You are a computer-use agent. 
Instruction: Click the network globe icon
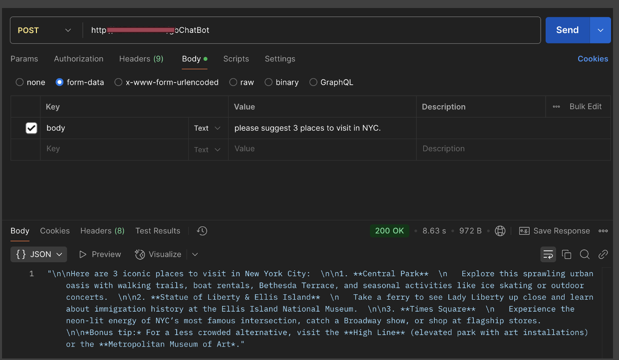tap(500, 231)
